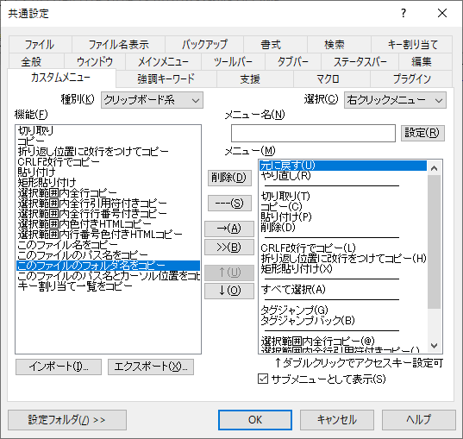
Task: Switch to タブバー tab
Action: point(293,62)
